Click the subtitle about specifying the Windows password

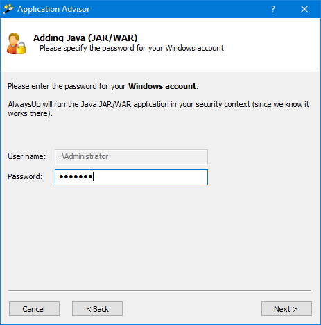coord(132,48)
